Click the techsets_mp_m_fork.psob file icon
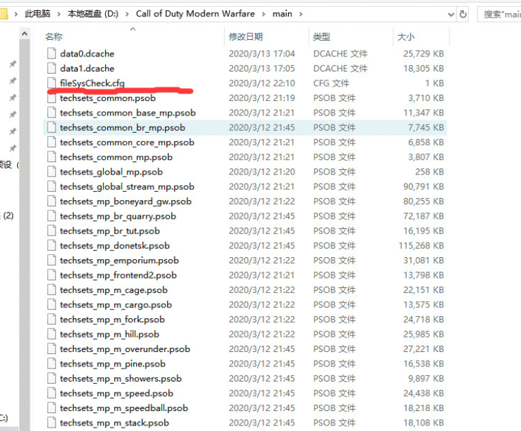 tap(52, 319)
